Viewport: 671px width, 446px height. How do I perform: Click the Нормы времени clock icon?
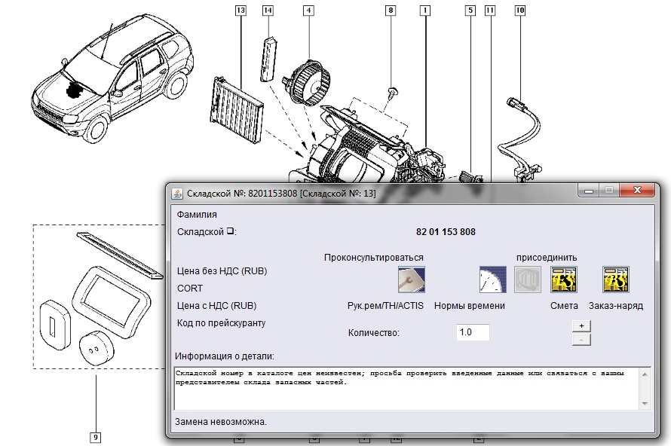492,280
